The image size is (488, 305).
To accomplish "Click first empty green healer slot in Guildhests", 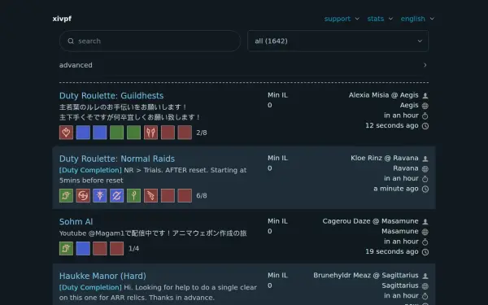I will point(116,133).
